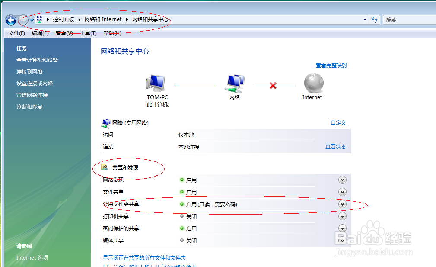Click the TOM-PC computer icon
The height and width of the screenshot is (267, 436).
[x=156, y=83]
